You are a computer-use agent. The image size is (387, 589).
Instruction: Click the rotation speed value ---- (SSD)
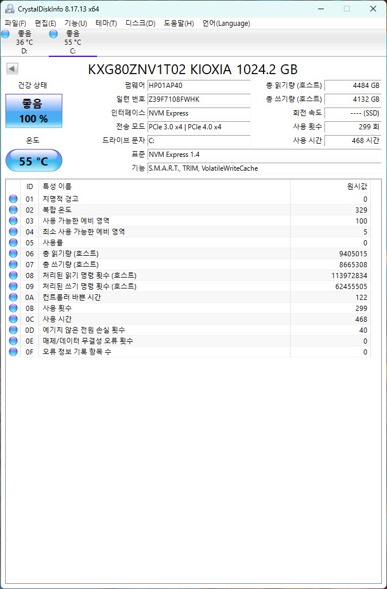(x=353, y=113)
